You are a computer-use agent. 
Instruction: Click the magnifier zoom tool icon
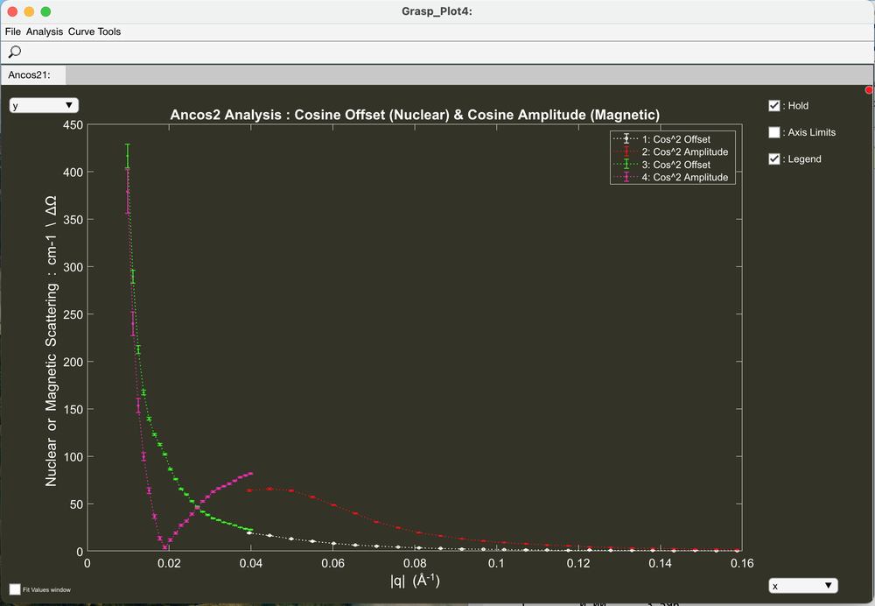(x=14, y=53)
